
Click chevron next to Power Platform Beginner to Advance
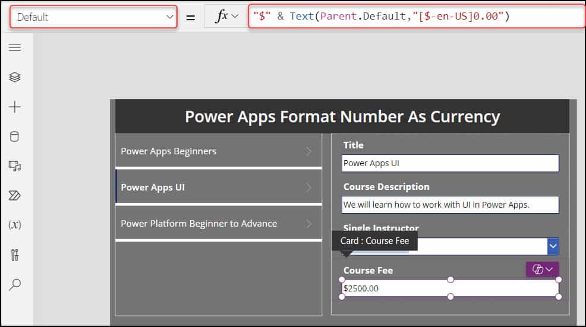tap(308, 224)
